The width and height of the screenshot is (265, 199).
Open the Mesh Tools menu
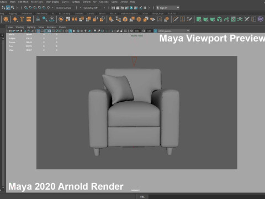37,2
